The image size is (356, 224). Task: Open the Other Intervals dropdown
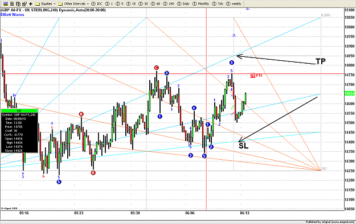(x=74, y=3)
